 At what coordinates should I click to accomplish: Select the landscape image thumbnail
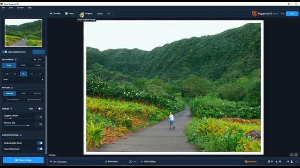23,33
